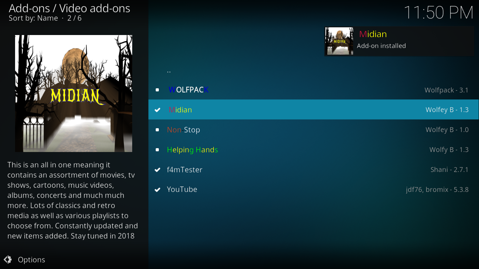Click the square bullet beside Helping Hands
Screen dimensions: 479x269
tap(157, 150)
